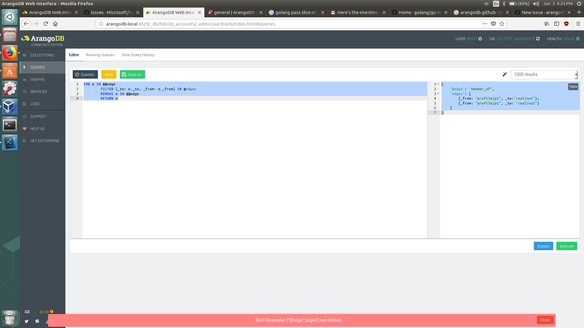The image size is (584, 328).
Task: Switch bind parameters to Table view
Action: point(573,87)
